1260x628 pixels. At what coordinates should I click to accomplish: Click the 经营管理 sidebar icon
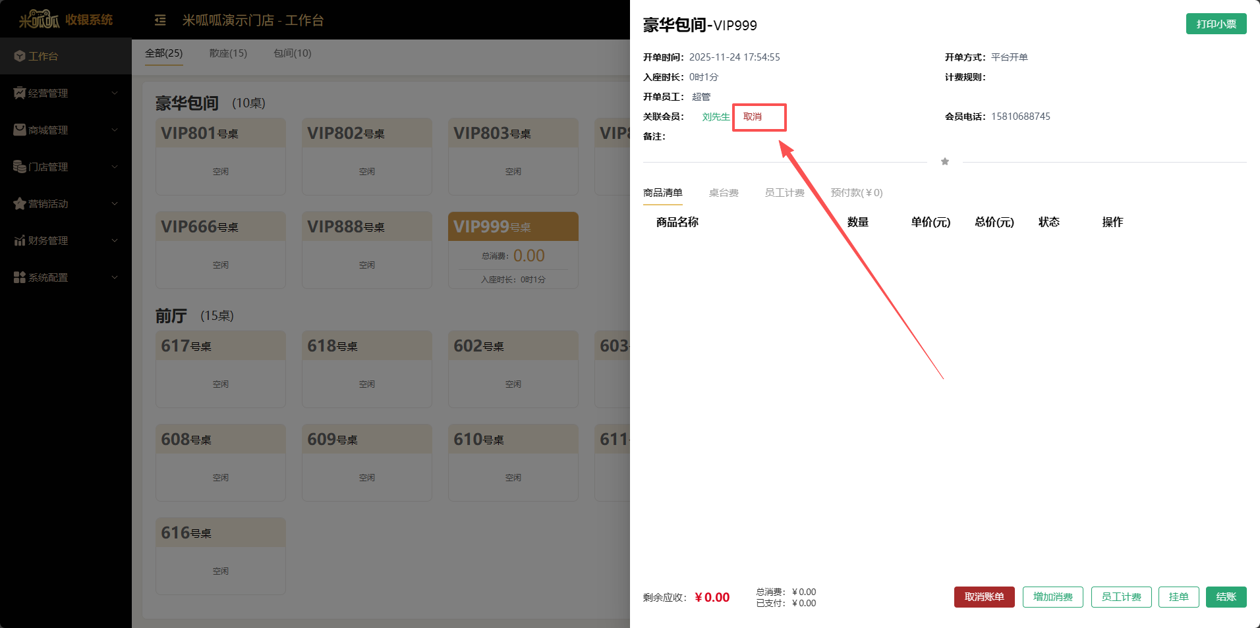(x=20, y=93)
